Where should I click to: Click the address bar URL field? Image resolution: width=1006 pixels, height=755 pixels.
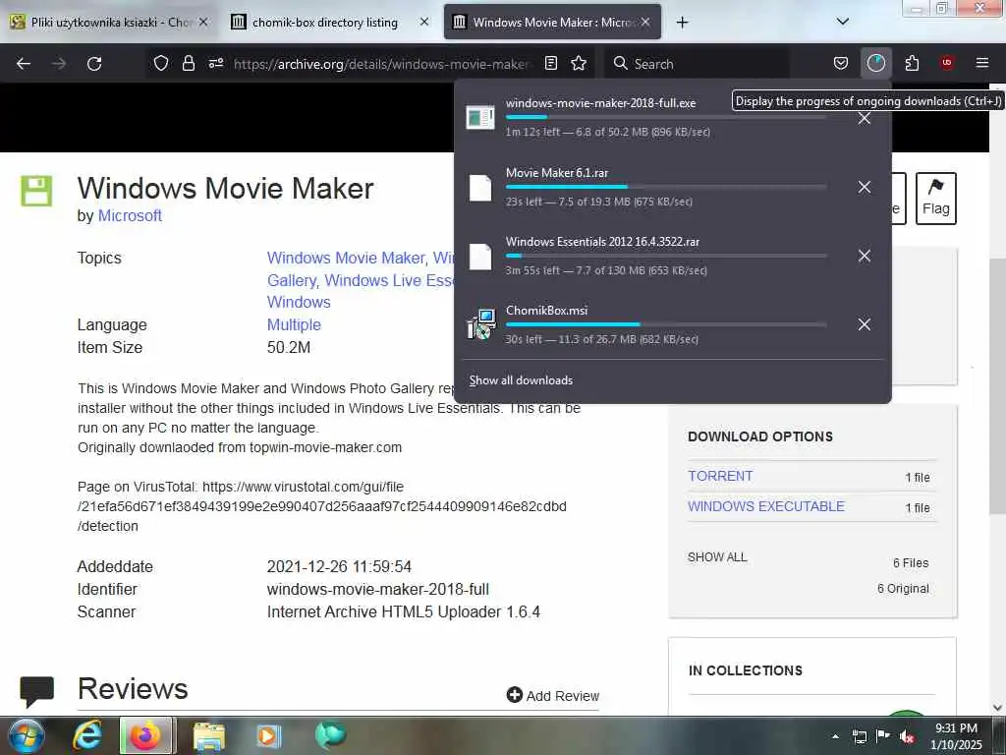pyautogui.click(x=382, y=64)
